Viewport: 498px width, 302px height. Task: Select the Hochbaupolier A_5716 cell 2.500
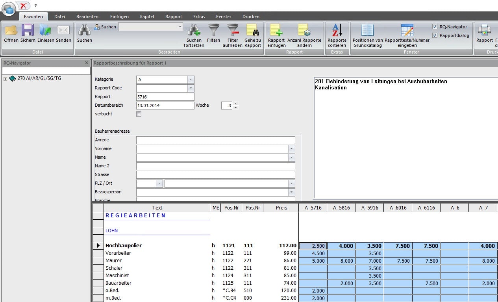coord(313,246)
